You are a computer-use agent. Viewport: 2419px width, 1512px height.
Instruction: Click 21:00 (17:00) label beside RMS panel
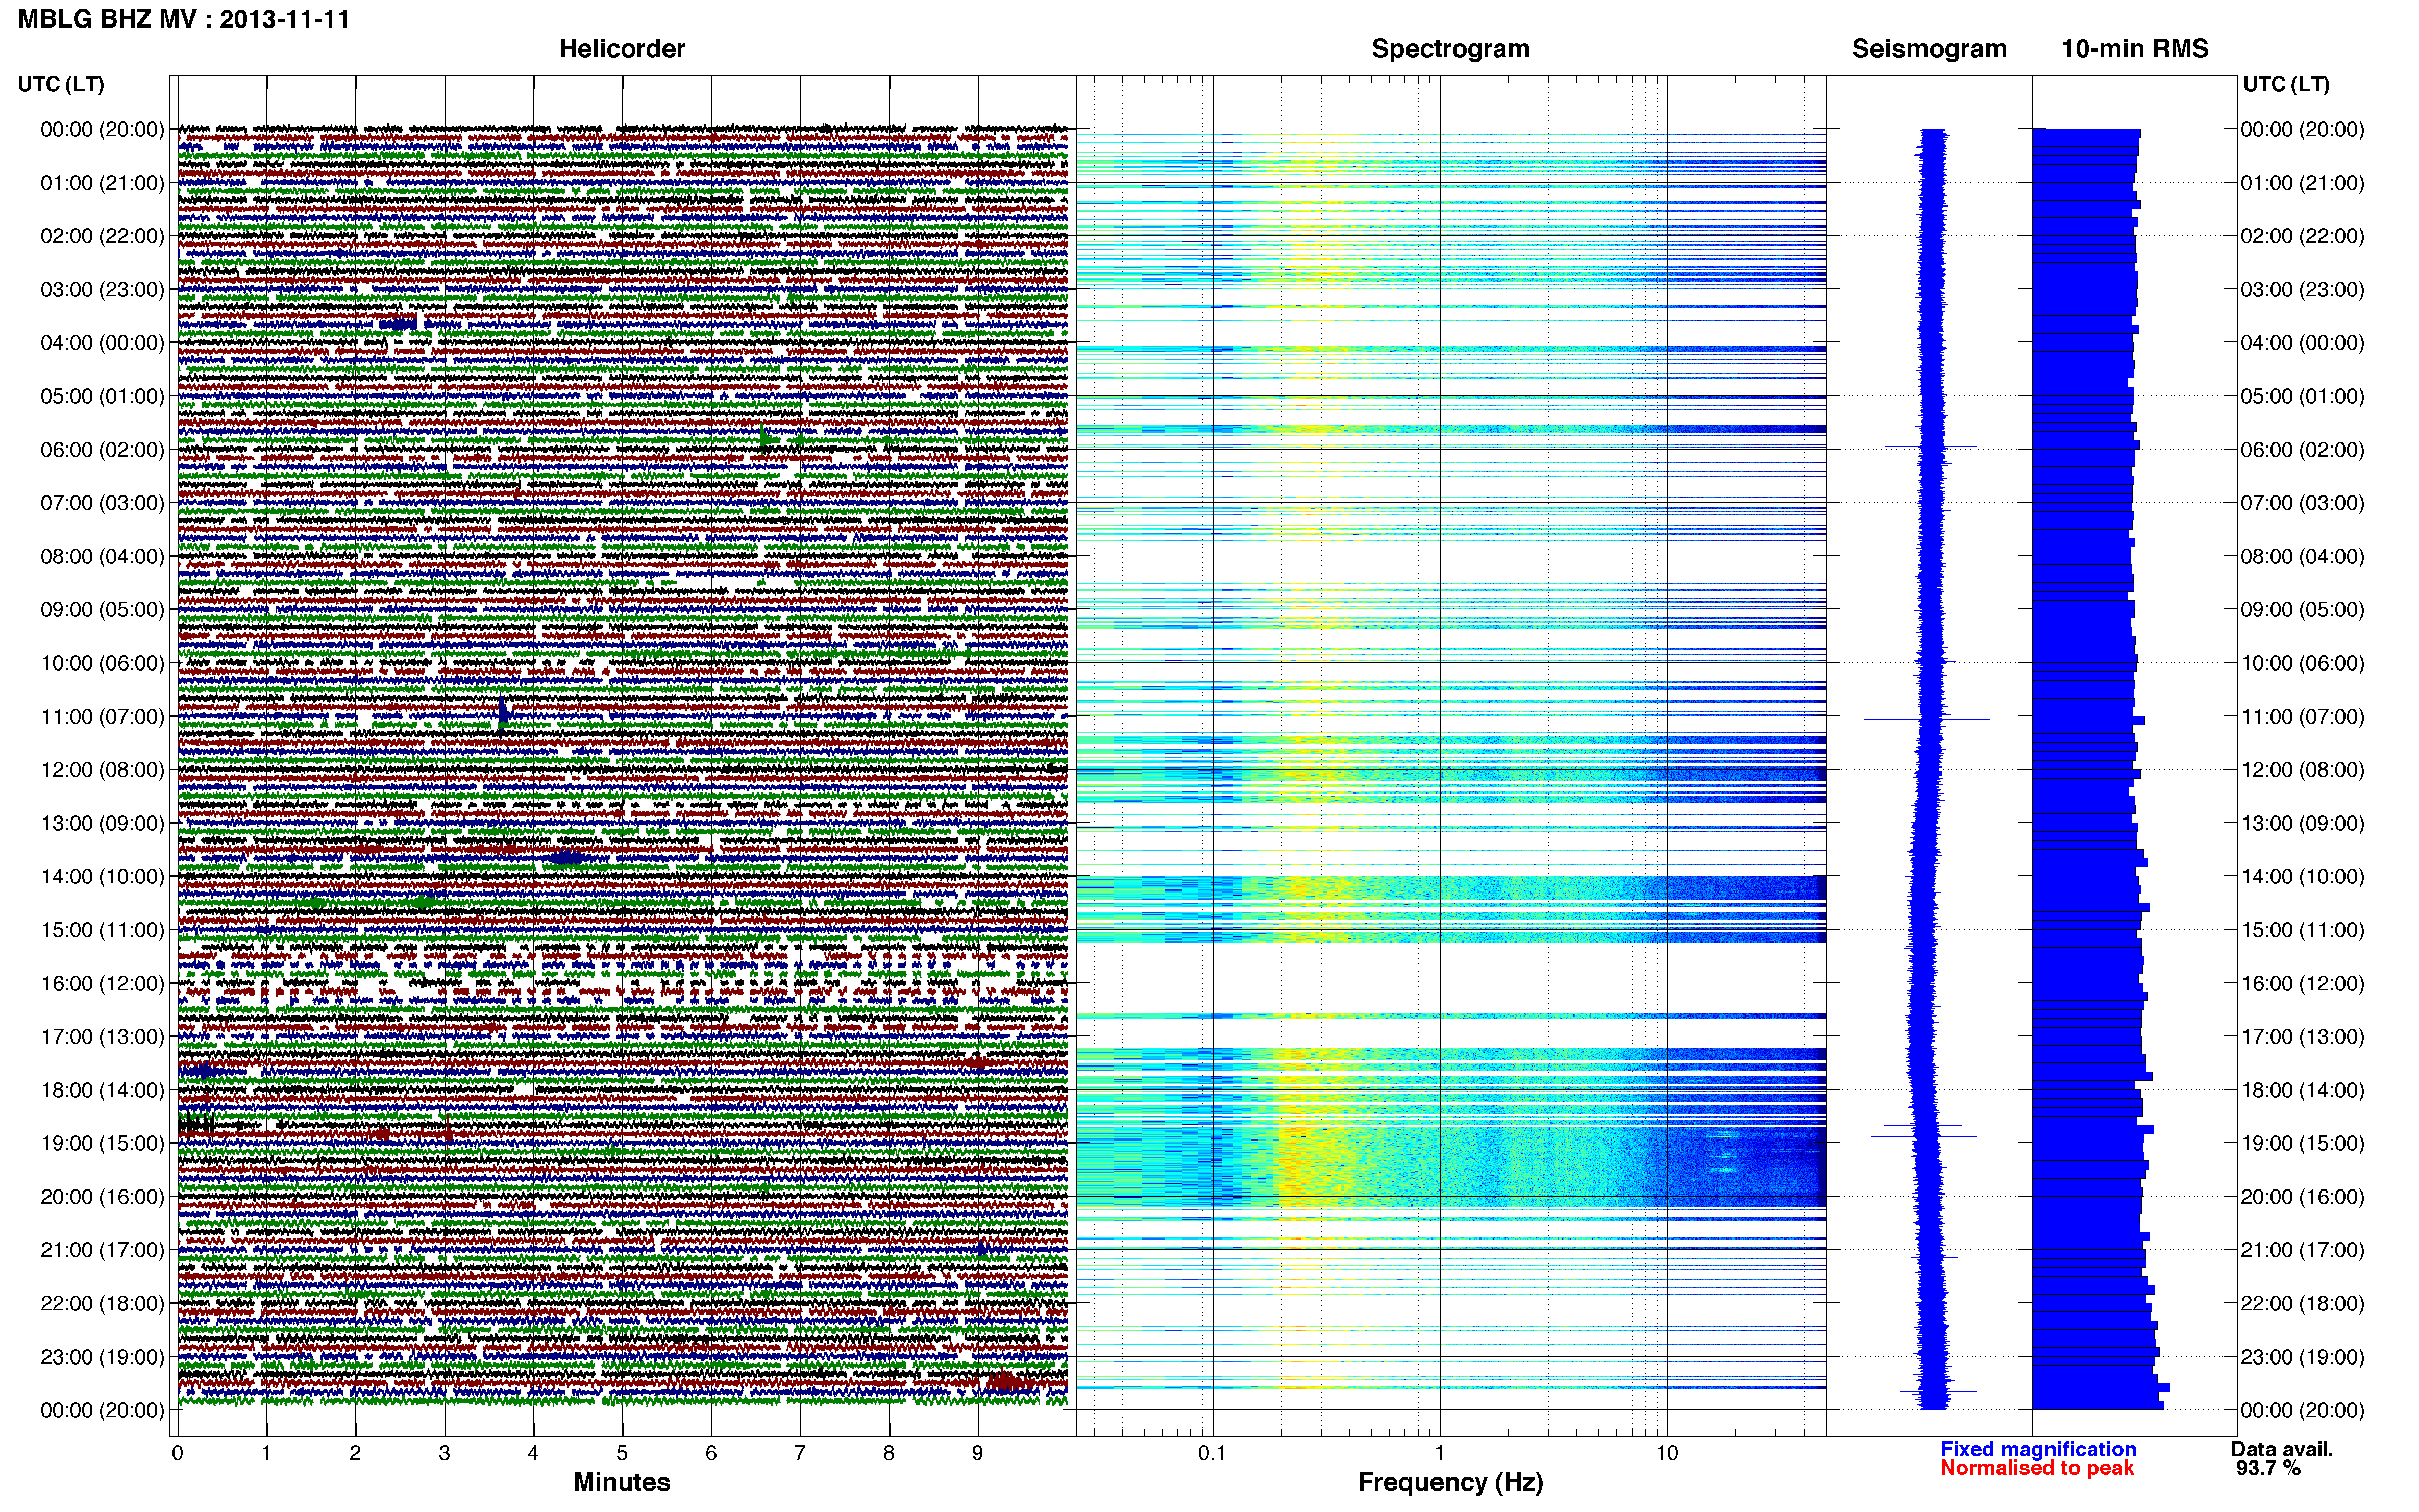click(x=2302, y=1250)
